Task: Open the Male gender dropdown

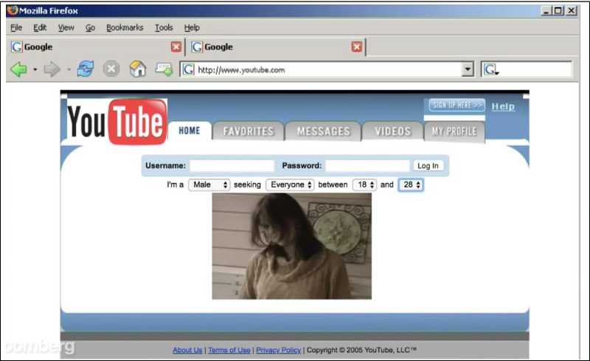Action: [209, 185]
